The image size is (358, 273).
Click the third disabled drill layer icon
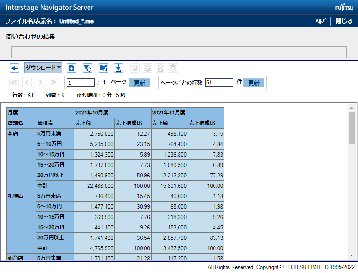click(x=161, y=68)
